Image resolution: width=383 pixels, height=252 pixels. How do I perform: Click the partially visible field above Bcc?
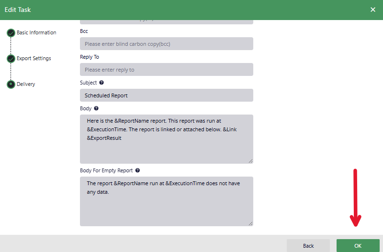(x=166, y=21)
